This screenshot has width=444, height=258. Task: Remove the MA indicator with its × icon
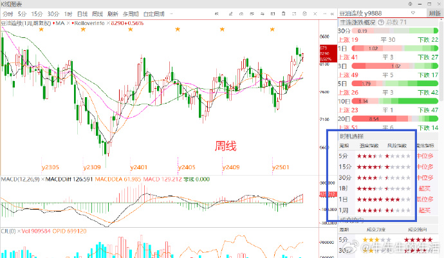click(68, 23)
